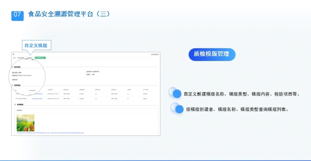Click the 质检模版管理 pill button

coord(212,54)
